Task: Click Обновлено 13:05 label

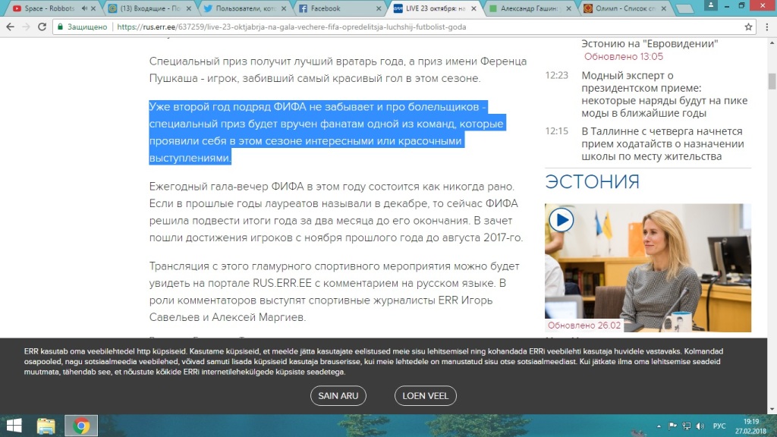Action: [x=624, y=56]
